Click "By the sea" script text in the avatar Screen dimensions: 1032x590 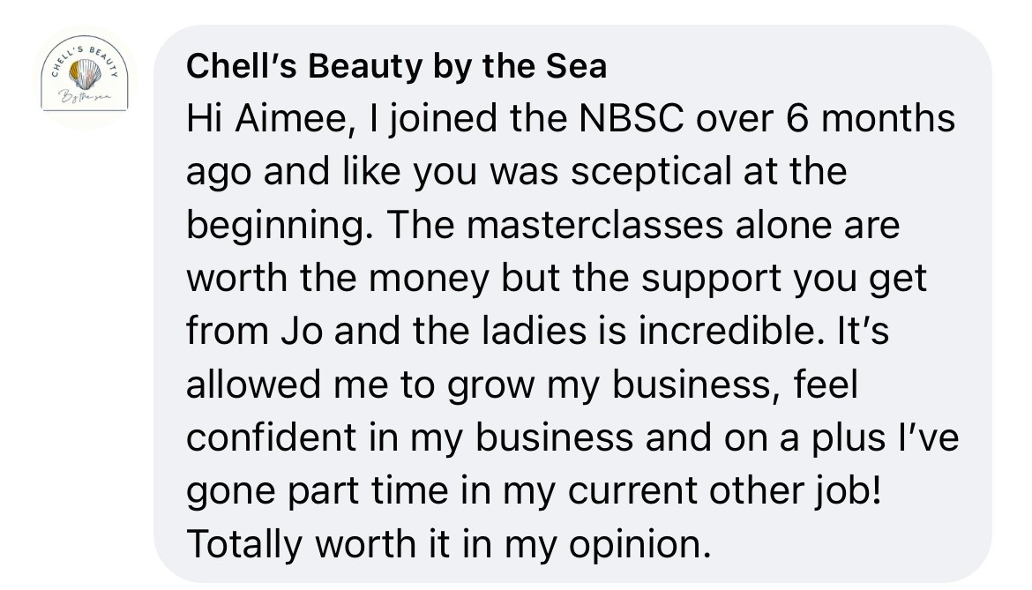point(85,93)
